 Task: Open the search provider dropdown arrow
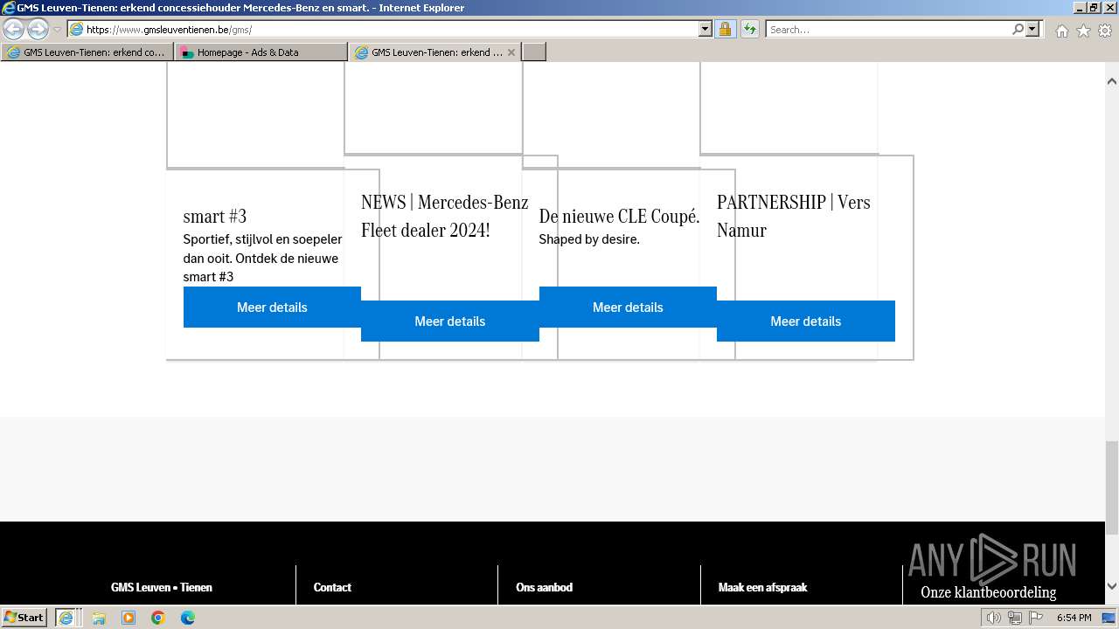click(x=1032, y=30)
